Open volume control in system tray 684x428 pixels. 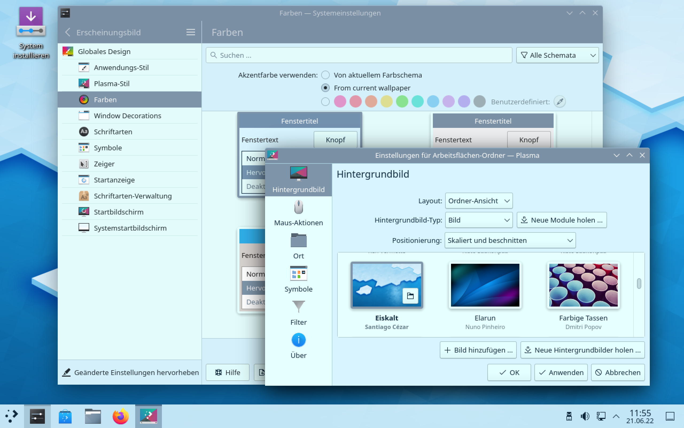(x=585, y=416)
